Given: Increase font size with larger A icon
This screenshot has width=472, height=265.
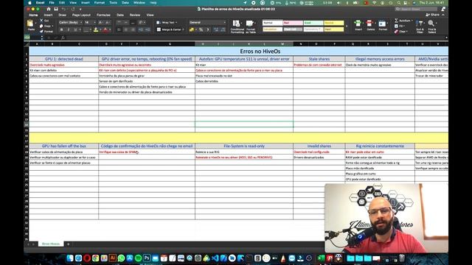Looking at the screenshot, I should [100, 23].
